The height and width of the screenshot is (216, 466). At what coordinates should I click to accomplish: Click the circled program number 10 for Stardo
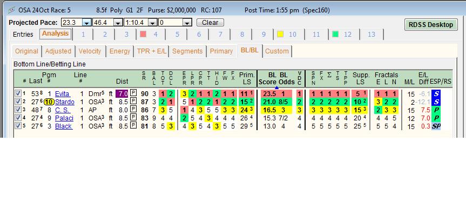[x=49, y=102]
